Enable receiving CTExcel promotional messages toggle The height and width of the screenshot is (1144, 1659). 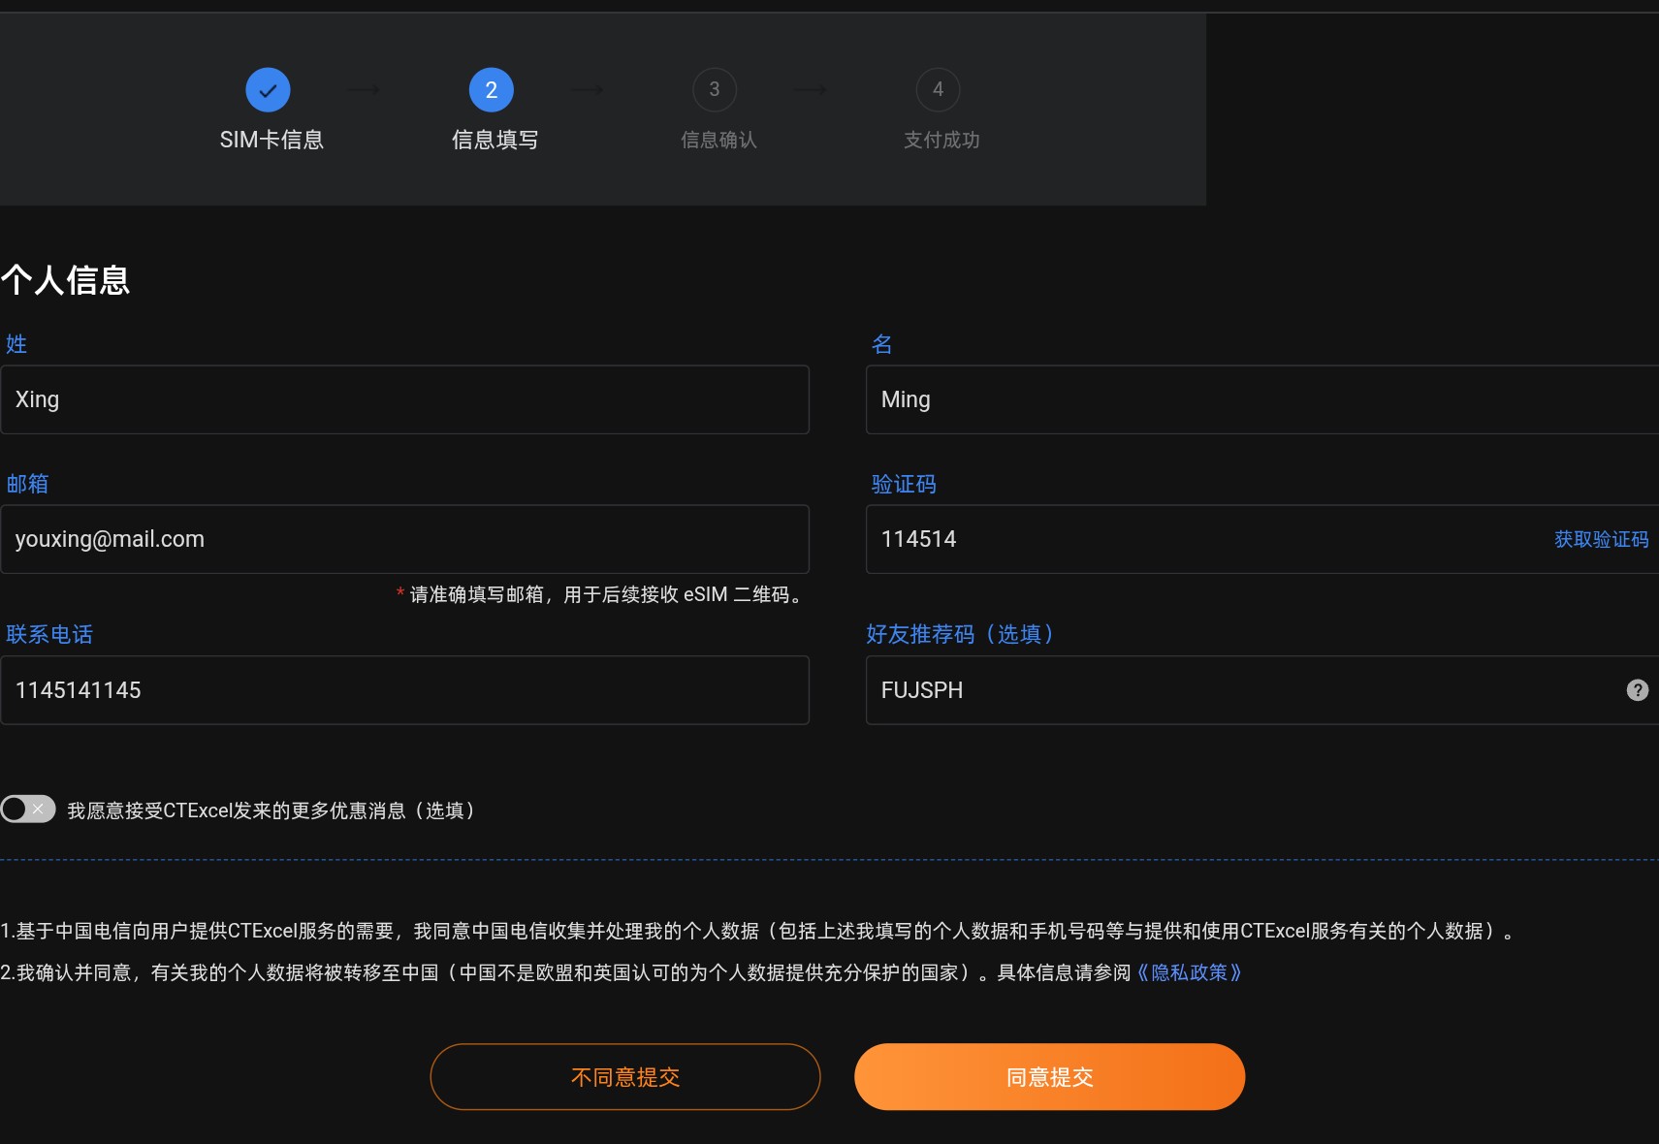click(28, 809)
